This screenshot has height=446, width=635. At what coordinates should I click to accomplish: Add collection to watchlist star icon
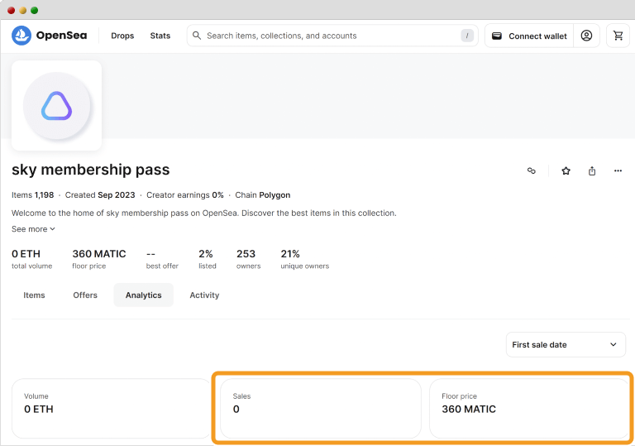click(566, 170)
